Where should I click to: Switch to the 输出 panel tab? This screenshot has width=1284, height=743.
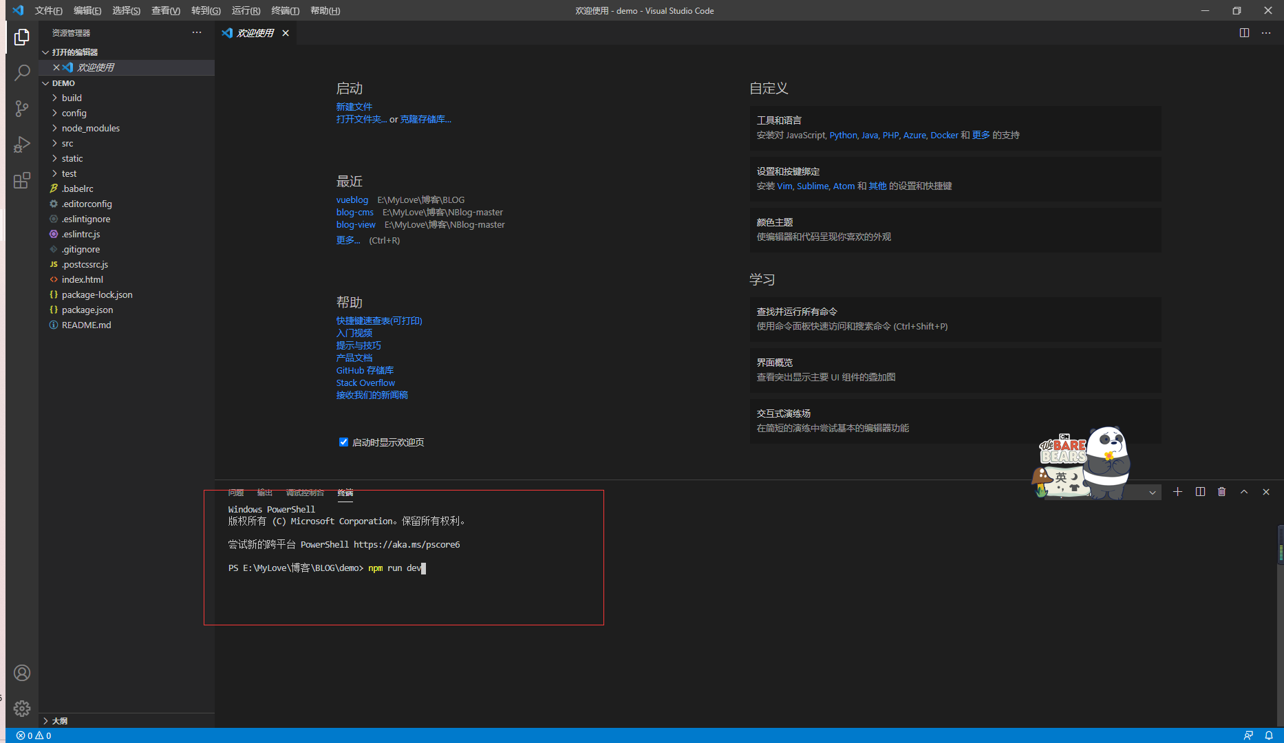[x=265, y=493]
